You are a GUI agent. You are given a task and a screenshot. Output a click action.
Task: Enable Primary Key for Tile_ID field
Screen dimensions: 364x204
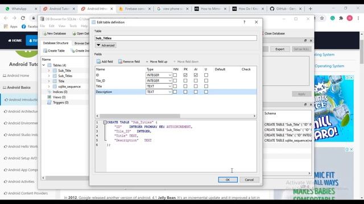[x=185, y=80]
